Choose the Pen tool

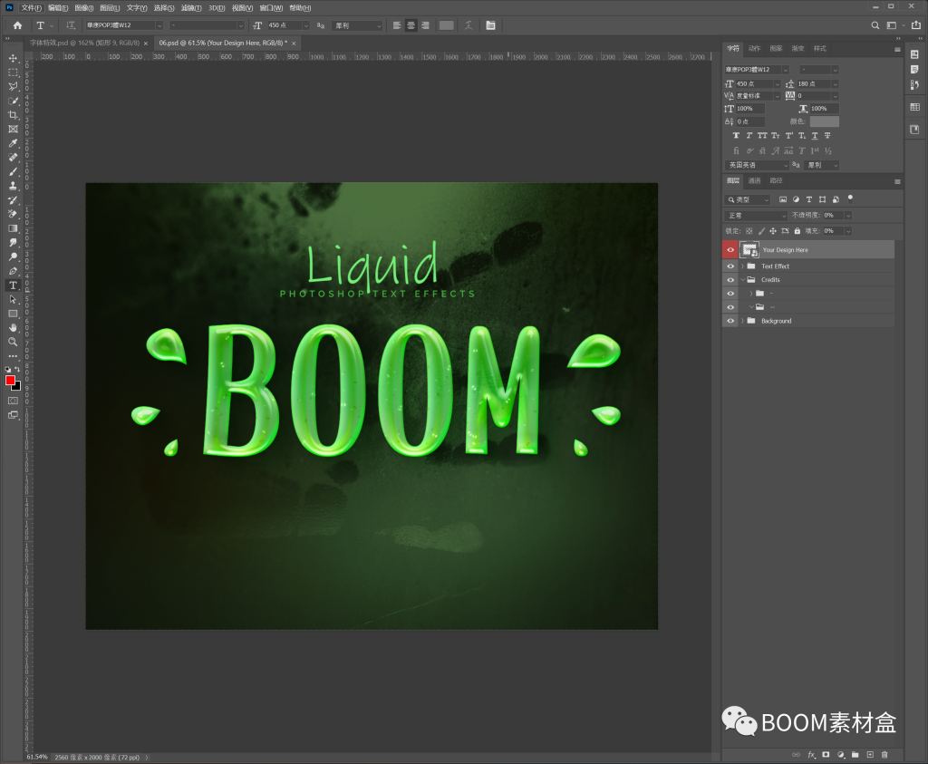click(13, 270)
